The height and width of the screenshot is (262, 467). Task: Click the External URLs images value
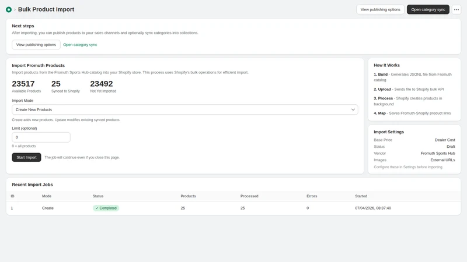442,160
